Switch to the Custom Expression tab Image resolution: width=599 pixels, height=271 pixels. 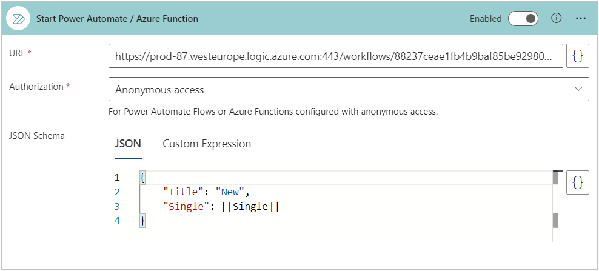pos(207,144)
